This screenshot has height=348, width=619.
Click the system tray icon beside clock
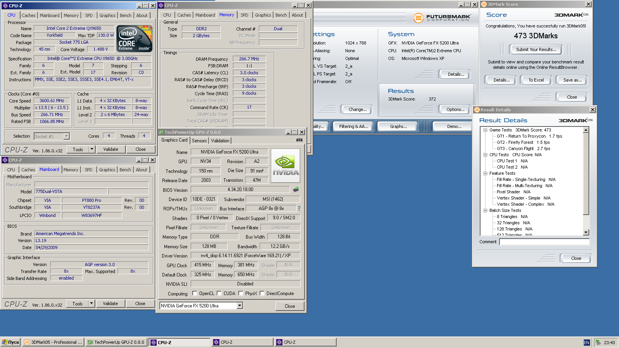click(x=598, y=342)
